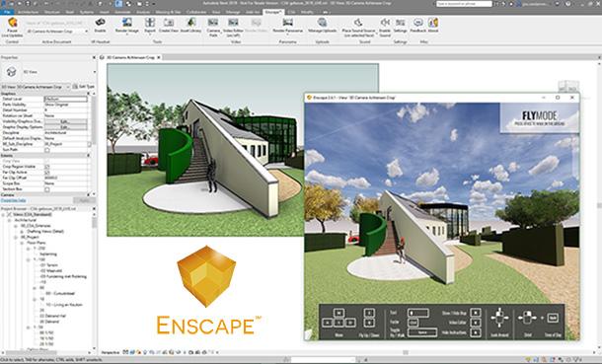Switch to the Architecture ribbon tab

28,12
